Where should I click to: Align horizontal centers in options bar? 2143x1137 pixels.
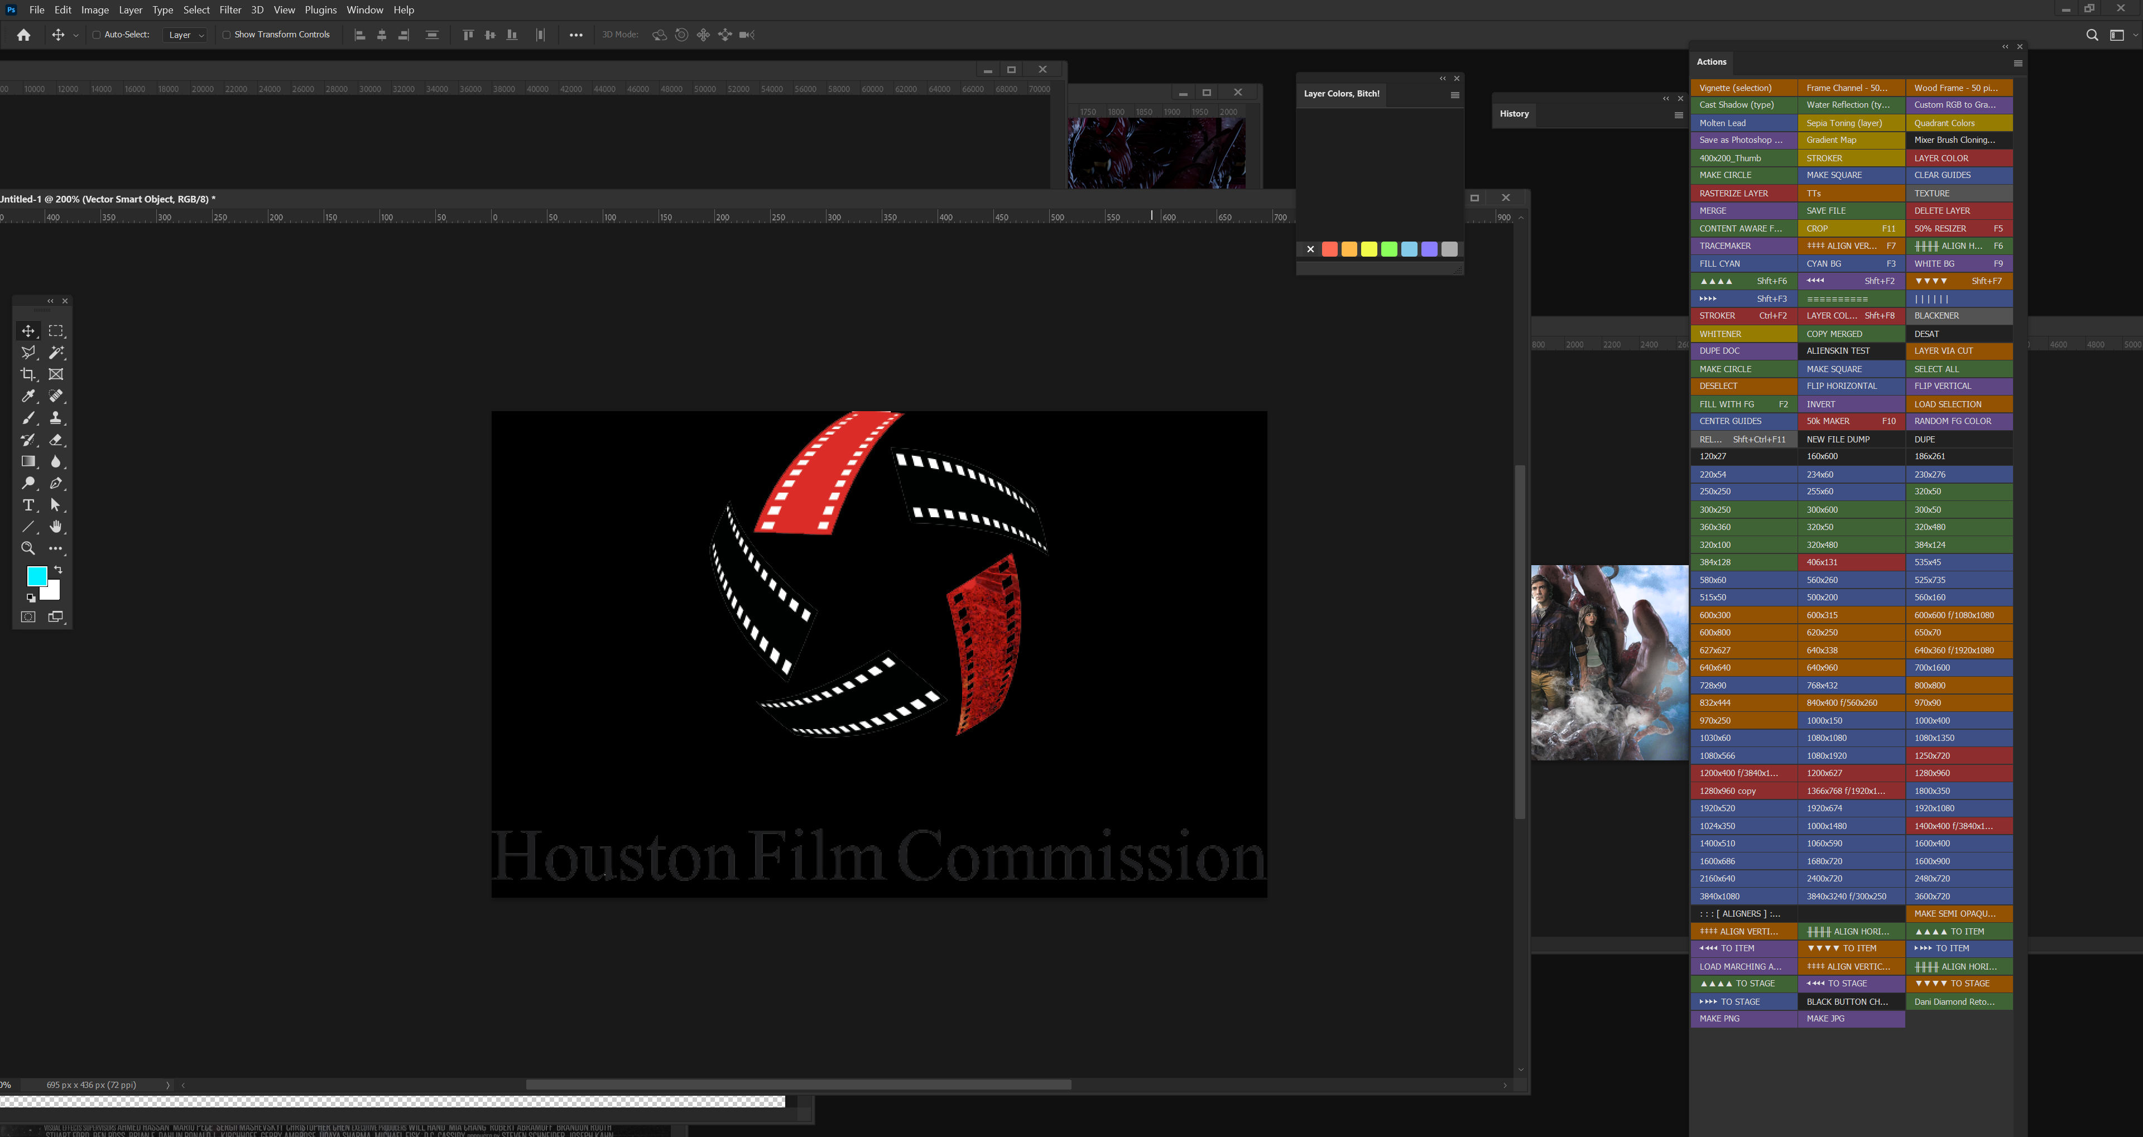click(382, 35)
